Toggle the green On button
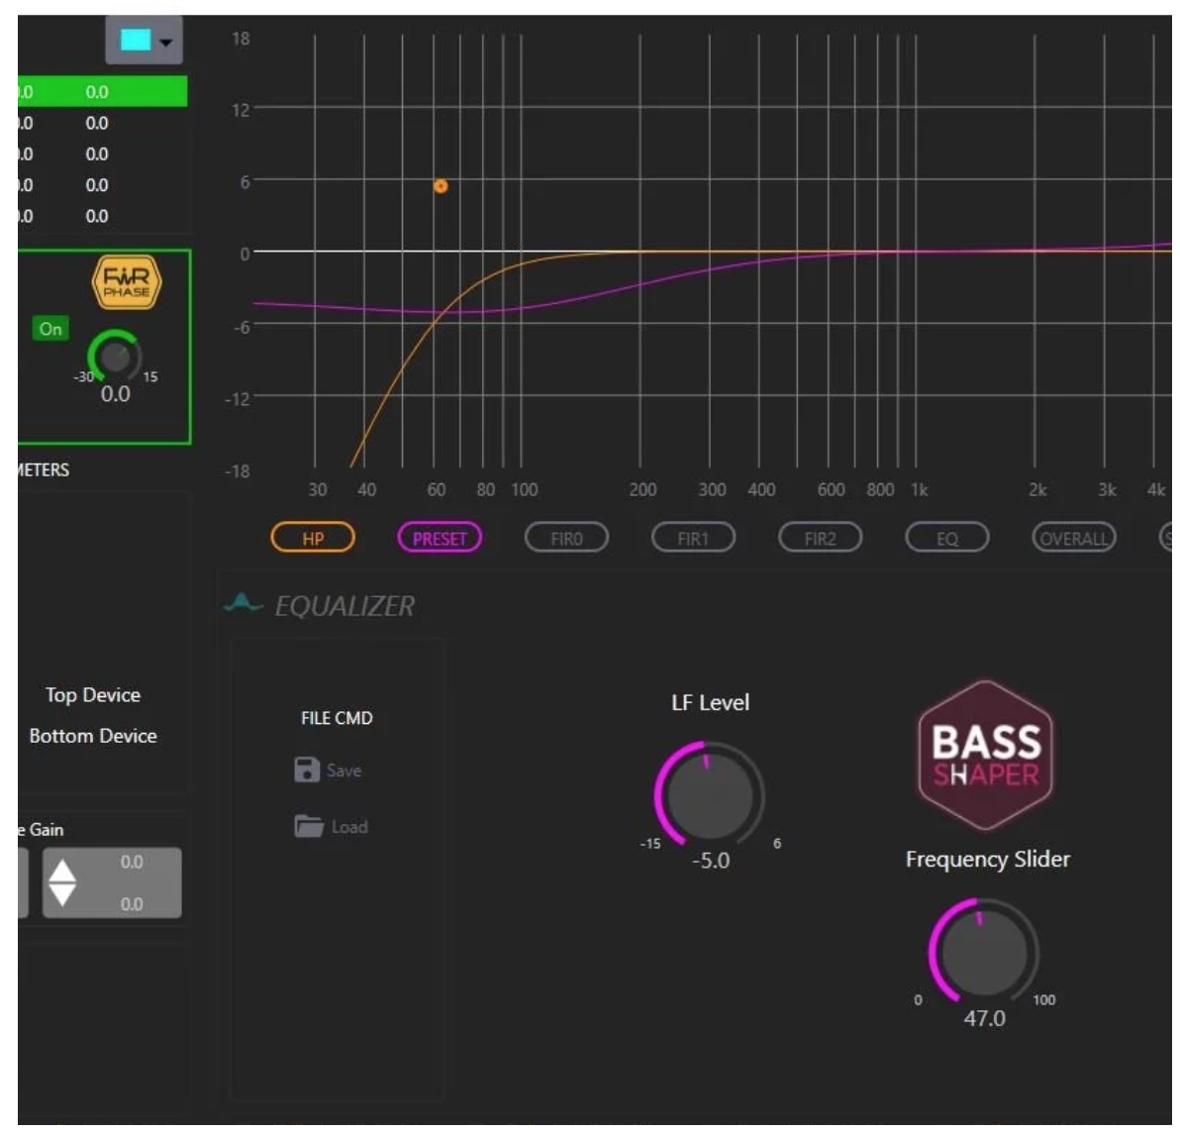This screenshot has height=1133, width=1180. [50, 329]
